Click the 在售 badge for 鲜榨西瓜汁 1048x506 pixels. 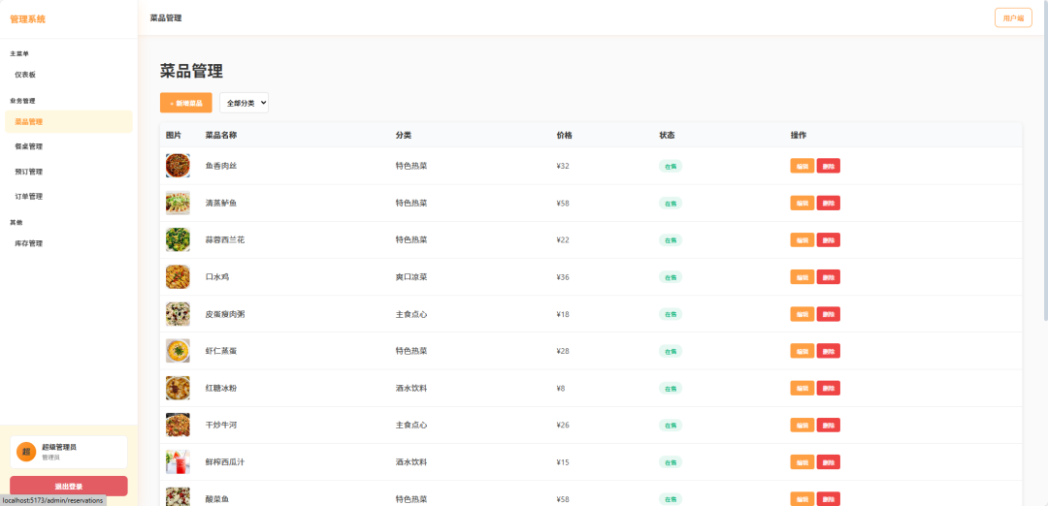click(x=671, y=462)
